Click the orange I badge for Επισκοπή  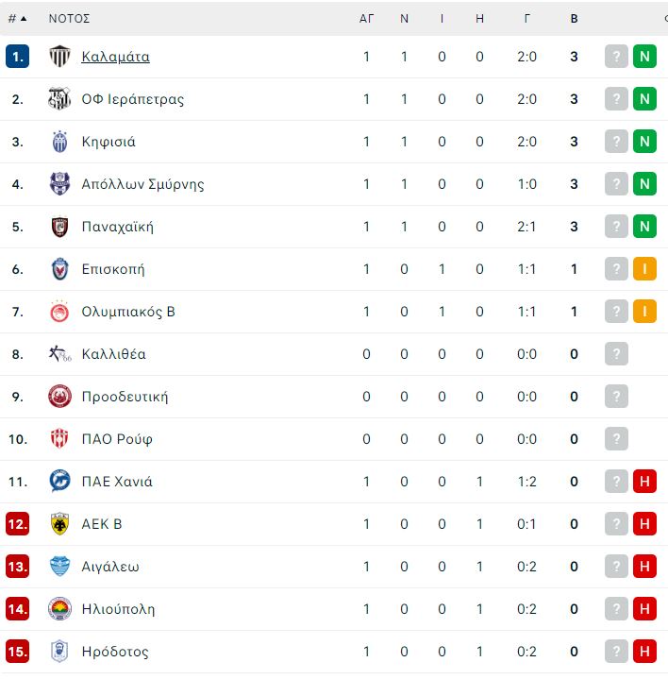point(644,269)
